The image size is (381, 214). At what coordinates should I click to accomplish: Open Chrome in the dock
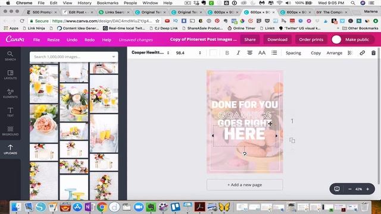pos(102,207)
